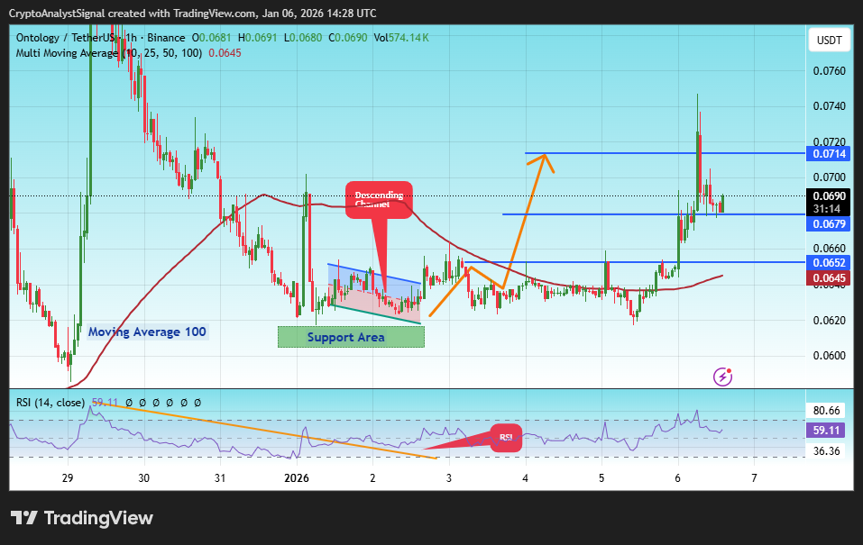Click the 31:14 candle countdown timer
The image size is (863, 545).
point(827,210)
